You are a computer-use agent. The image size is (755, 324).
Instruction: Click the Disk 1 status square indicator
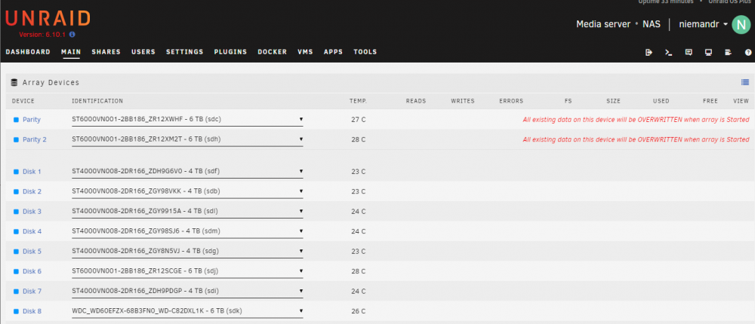[x=16, y=172]
